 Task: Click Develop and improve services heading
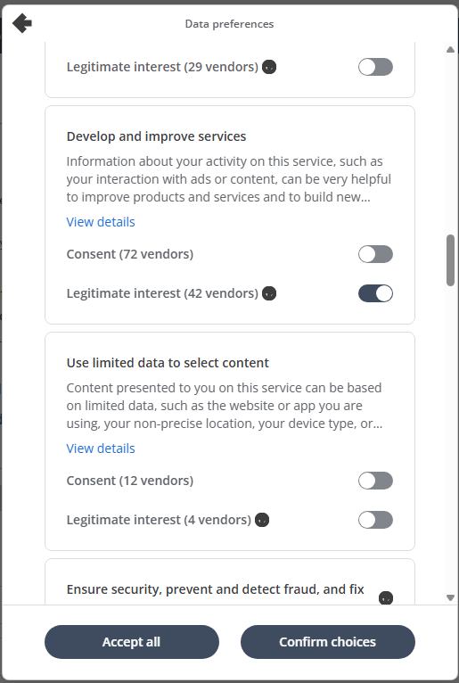tap(156, 136)
